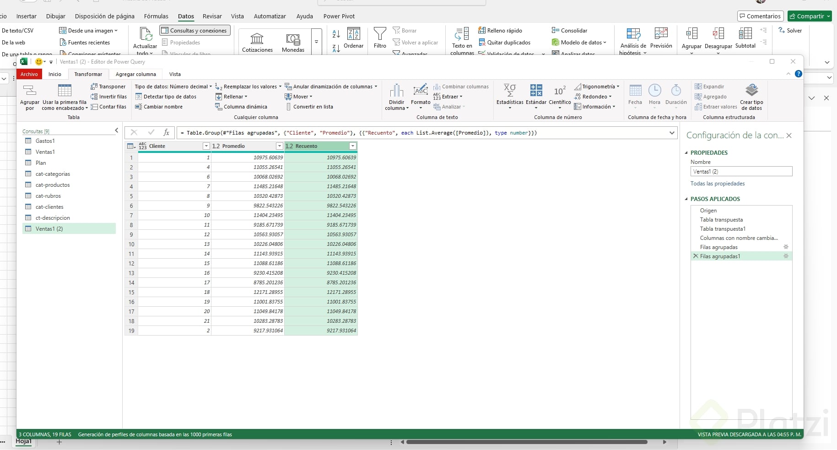Viewport: 837px width, 450px height.
Task: Open Power Query help icon
Action: [x=799, y=74]
